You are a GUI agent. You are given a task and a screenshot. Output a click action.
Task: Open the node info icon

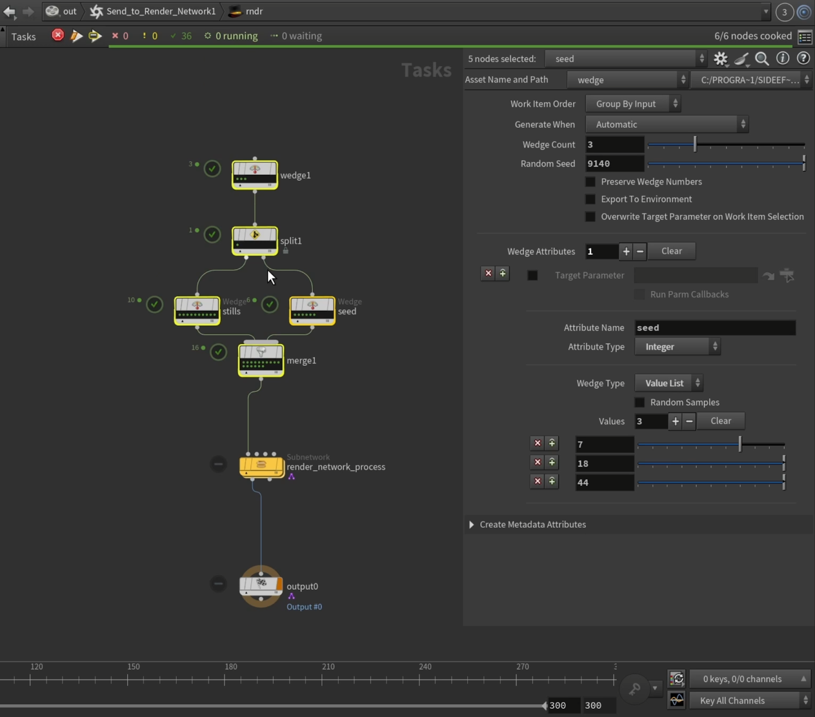click(x=782, y=59)
